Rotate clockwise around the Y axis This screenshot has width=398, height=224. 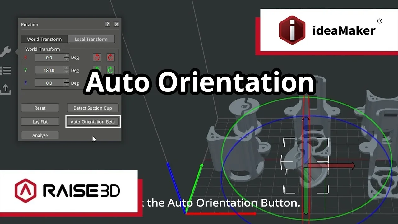tap(110, 70)
